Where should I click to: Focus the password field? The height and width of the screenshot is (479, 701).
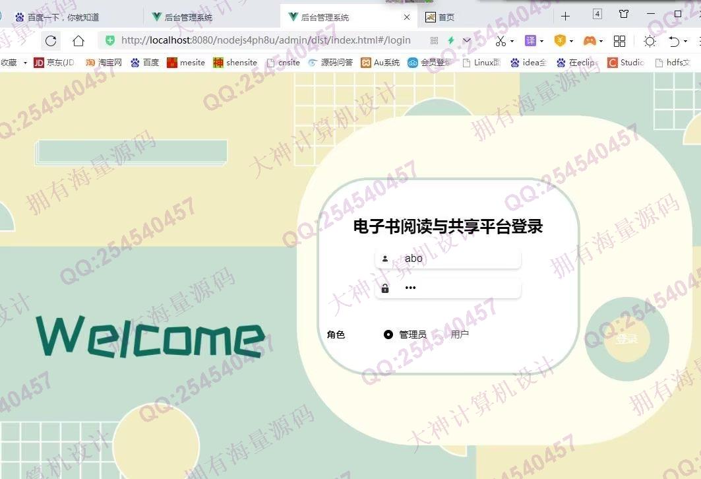tap(448, 288)
